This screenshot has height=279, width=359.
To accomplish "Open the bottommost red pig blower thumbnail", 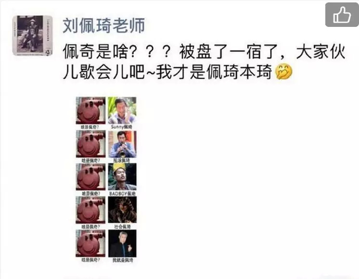I will [90, 243].
